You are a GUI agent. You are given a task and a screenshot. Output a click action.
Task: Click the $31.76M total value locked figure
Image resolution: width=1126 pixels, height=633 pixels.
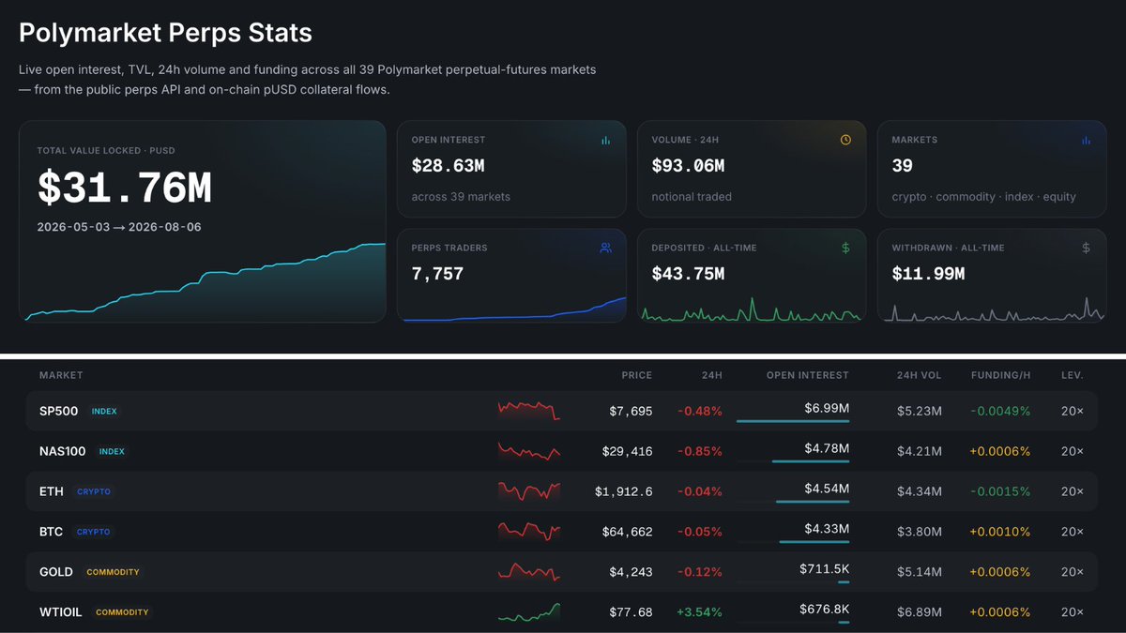click(x=125, y=188)
